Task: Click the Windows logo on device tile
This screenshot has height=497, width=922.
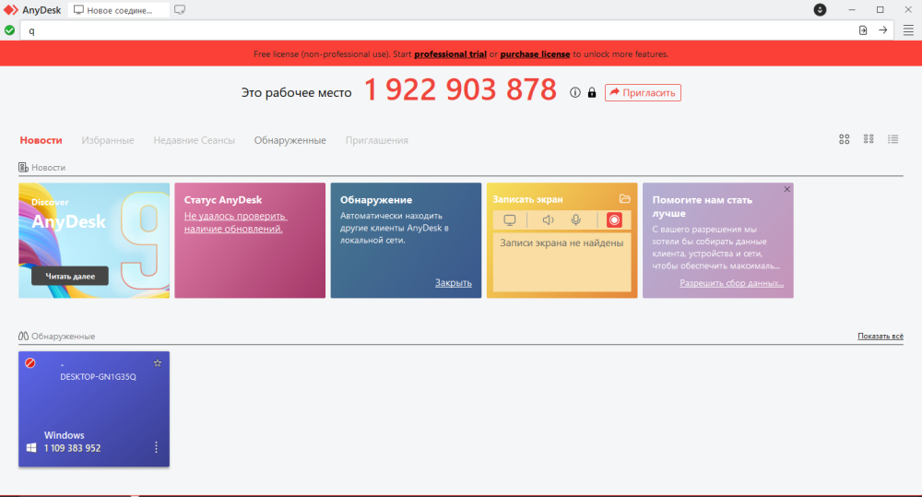Action: coord(31,448)
